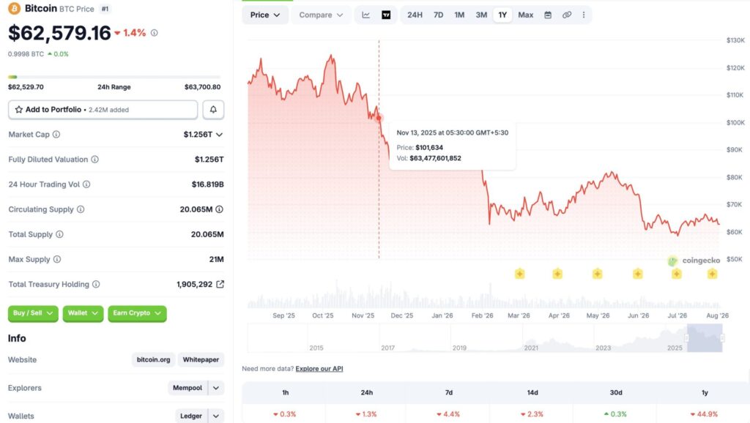Switch to TradingView chart icon
This screenshot has width=750, height=423.
[386, 15]
